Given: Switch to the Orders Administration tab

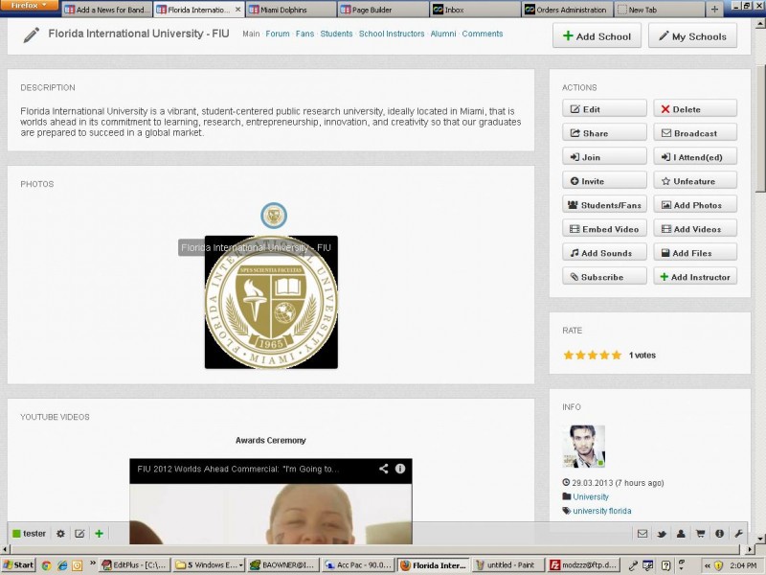Looking at the screenshot, I should [567, 10].
